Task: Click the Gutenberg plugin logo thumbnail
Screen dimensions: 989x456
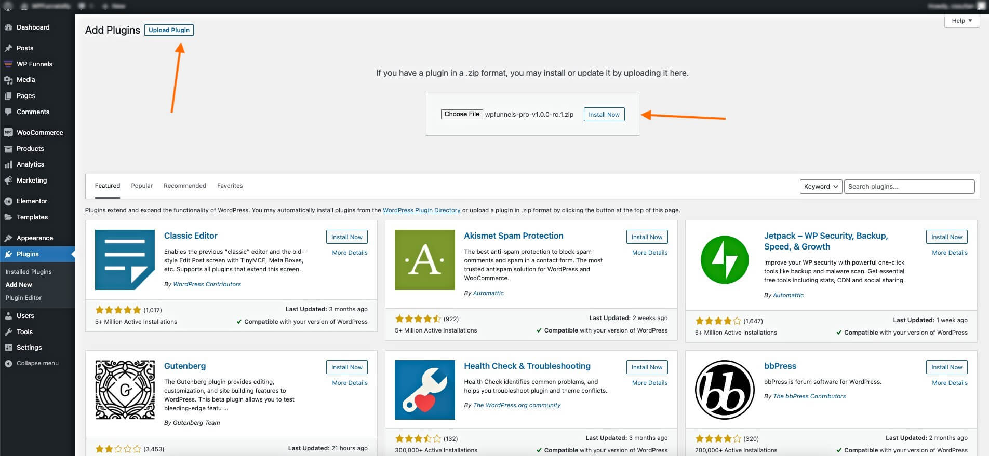Action: pyautogui.click(x=125, y=390)
